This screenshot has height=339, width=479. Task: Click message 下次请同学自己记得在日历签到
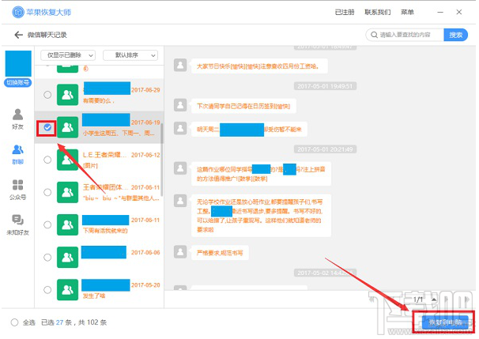tap(243, 106)
